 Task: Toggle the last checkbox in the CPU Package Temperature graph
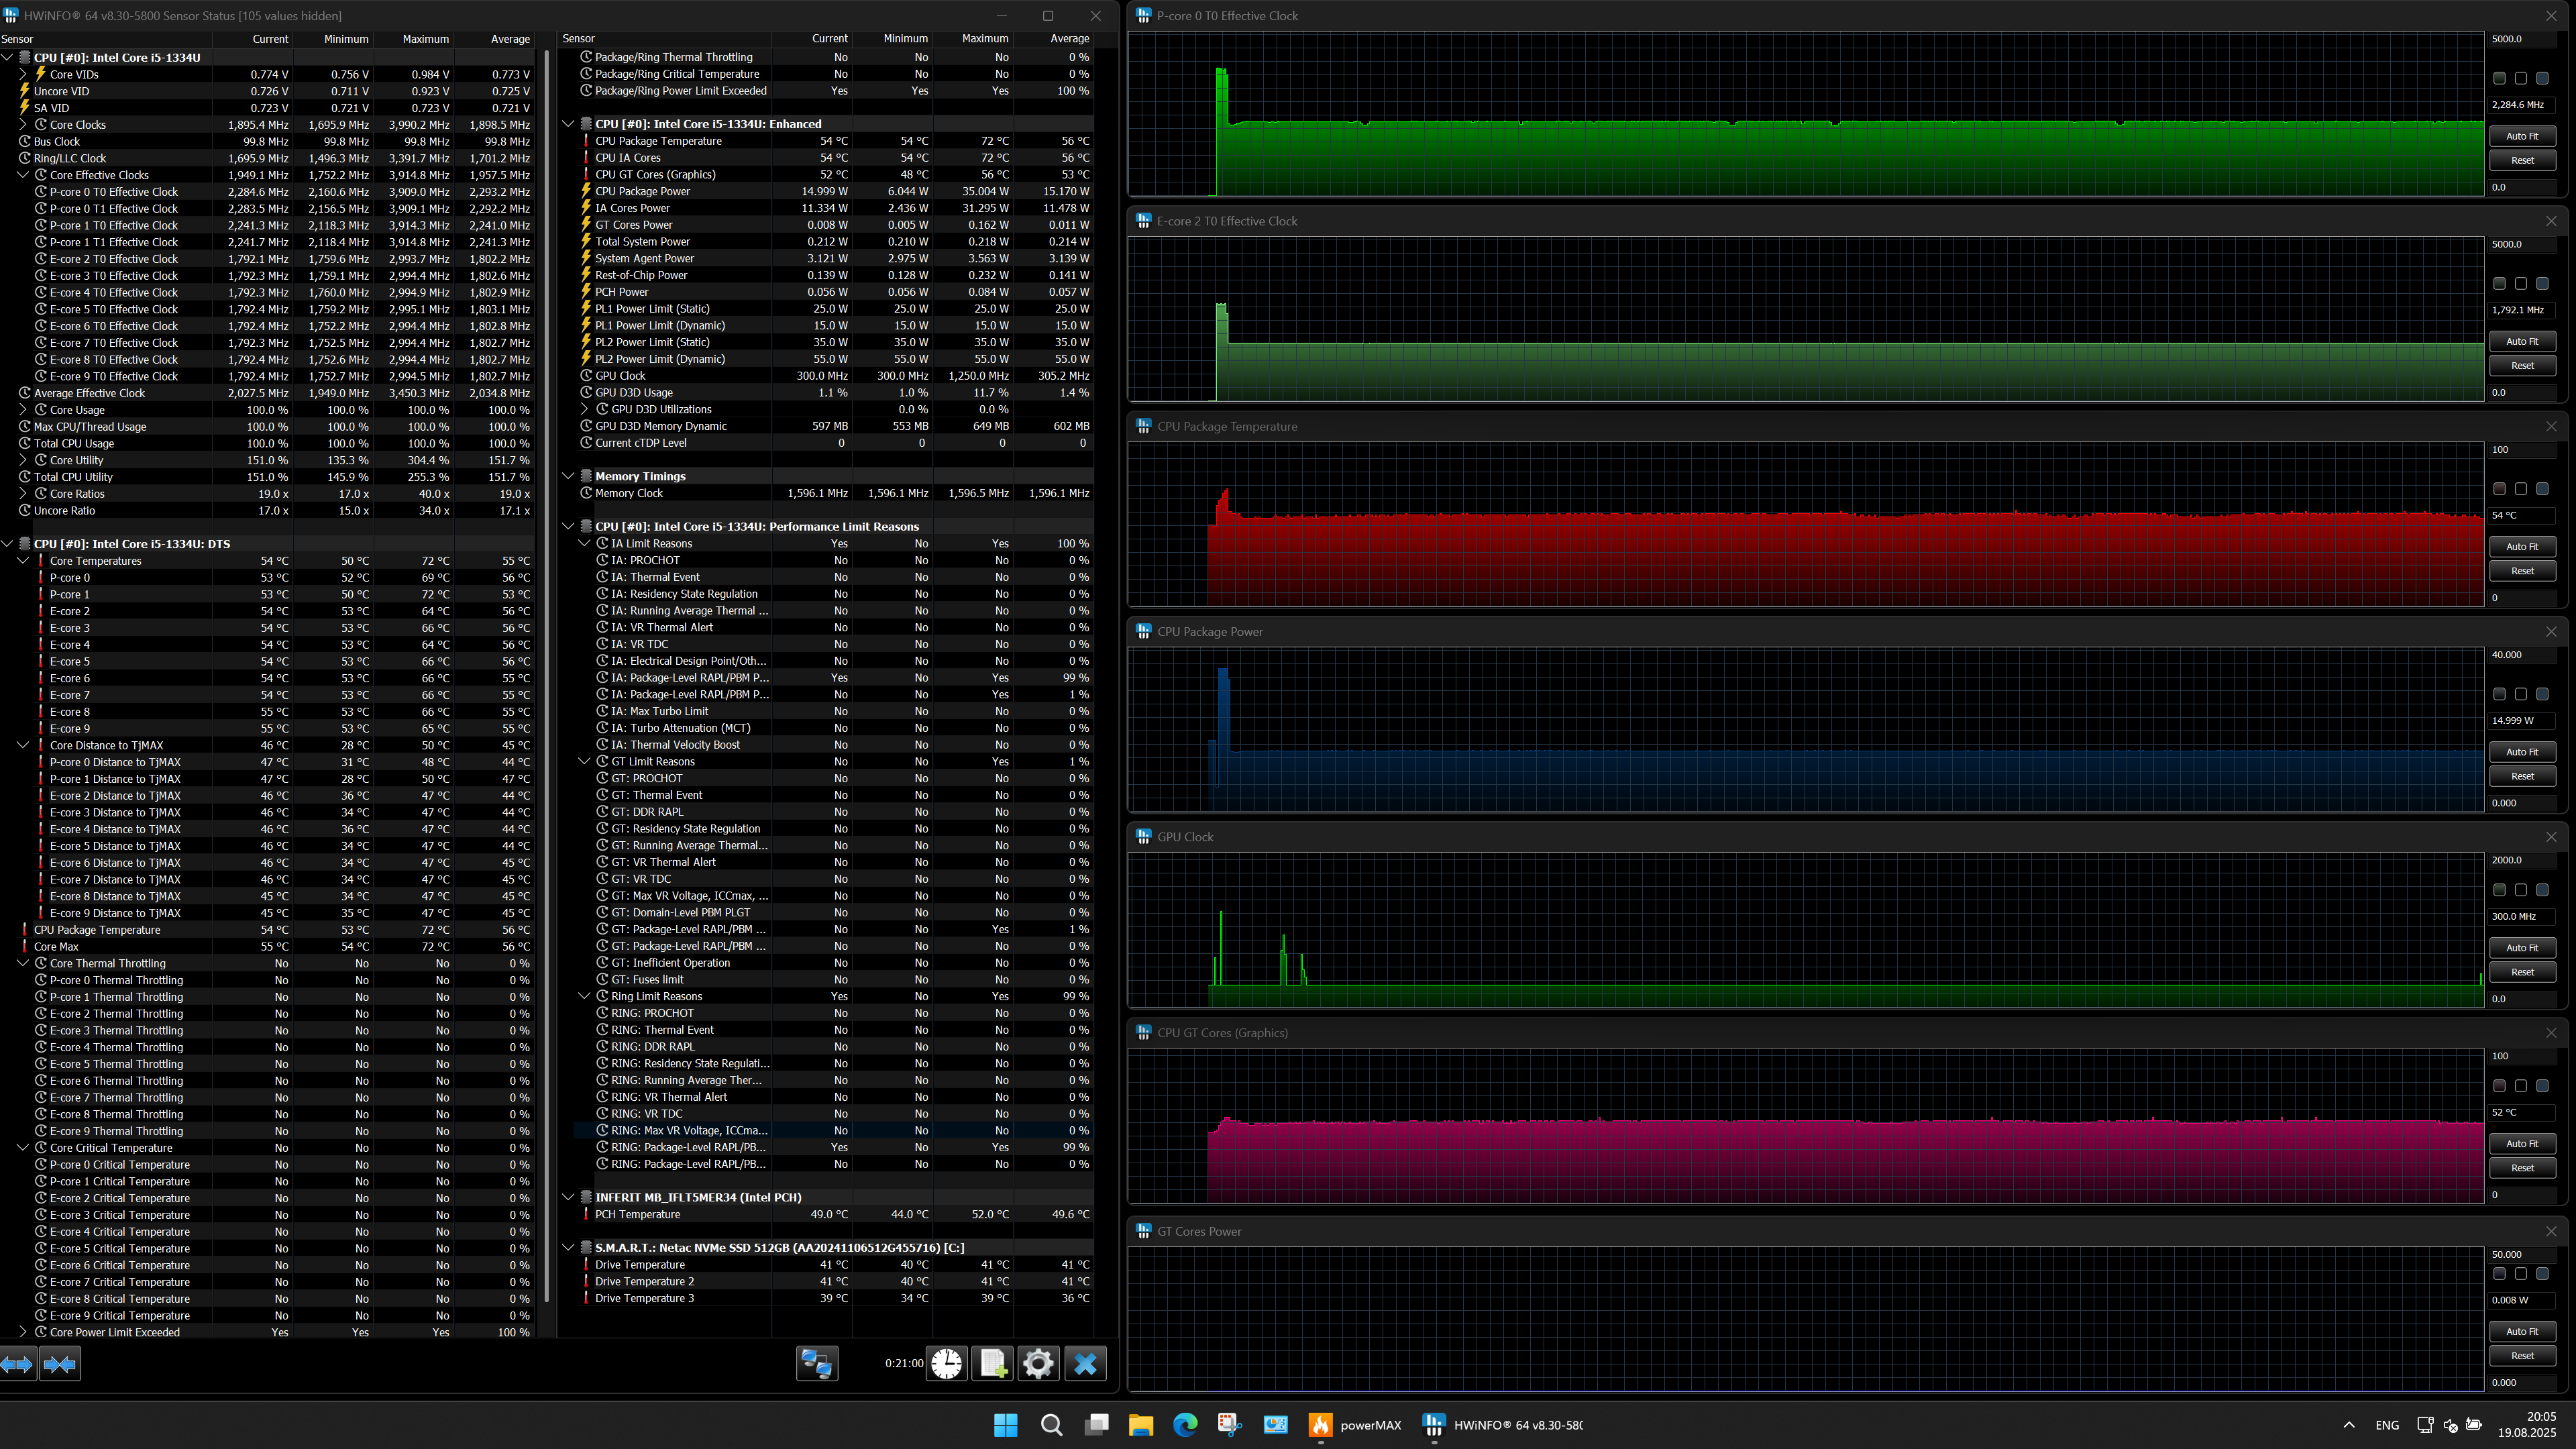[2542, 489]
